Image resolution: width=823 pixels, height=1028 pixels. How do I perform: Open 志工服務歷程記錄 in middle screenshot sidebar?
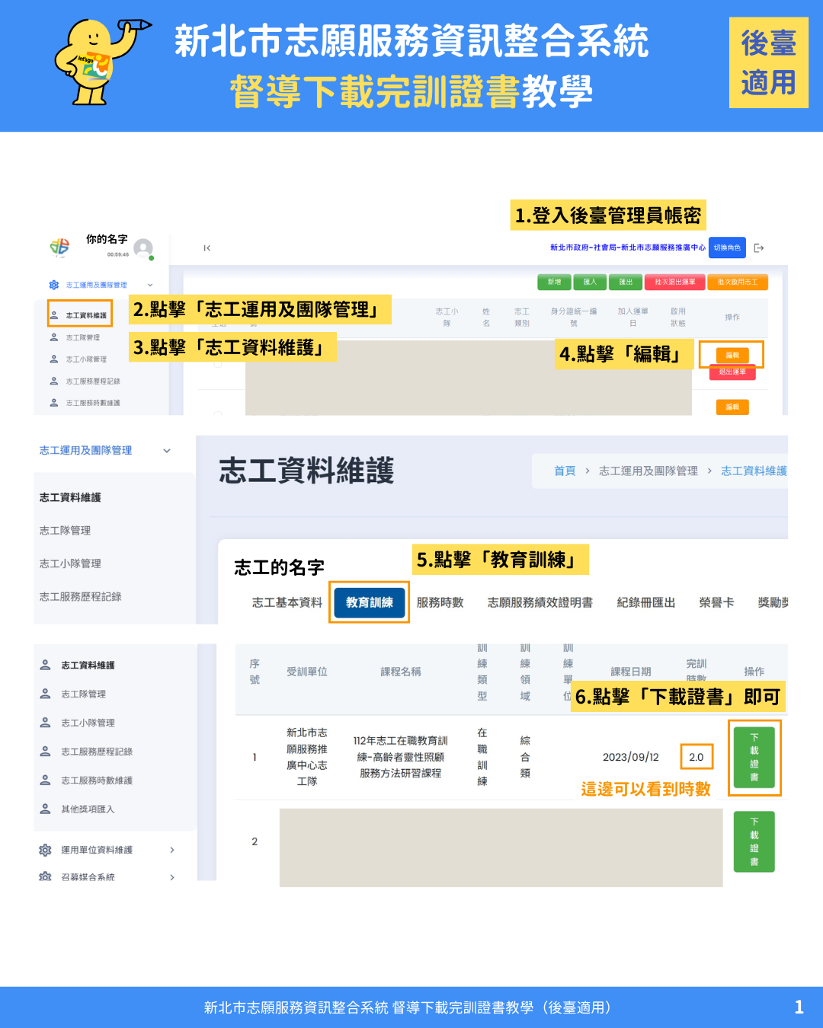81,597
